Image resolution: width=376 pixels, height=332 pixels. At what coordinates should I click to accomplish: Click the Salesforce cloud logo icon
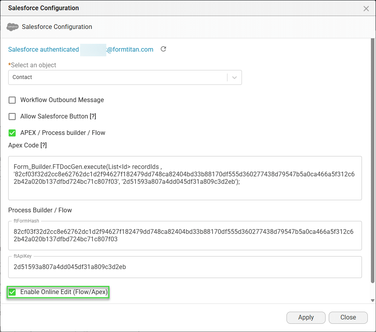click(13, 27)
